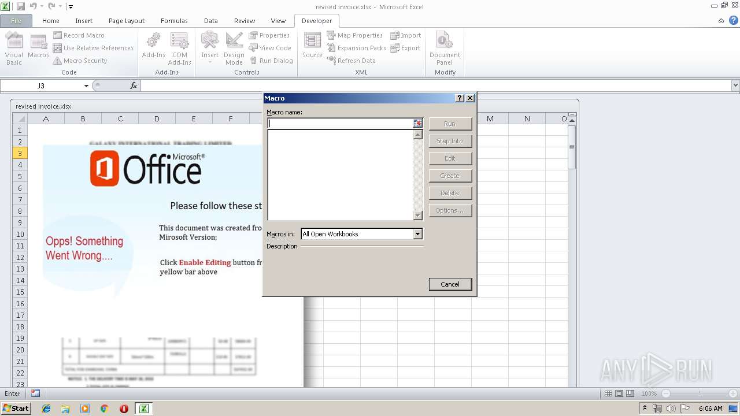Switch to Page Layout view in status bar

[619, 393]
